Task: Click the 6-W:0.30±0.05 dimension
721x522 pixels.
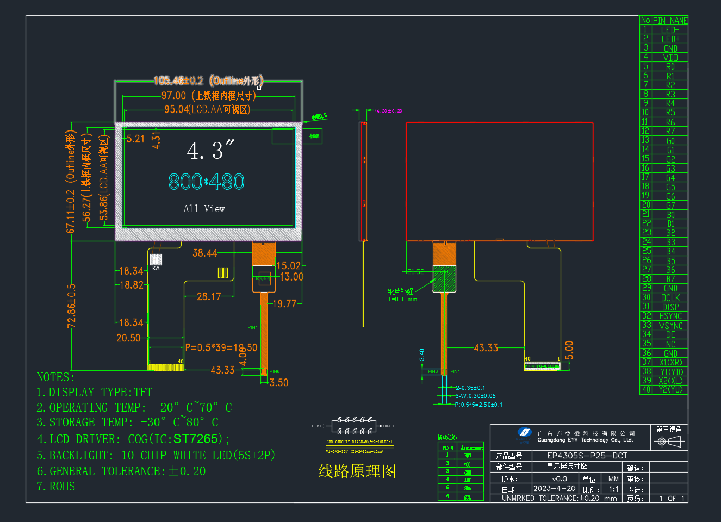Action: coord(475,396)
